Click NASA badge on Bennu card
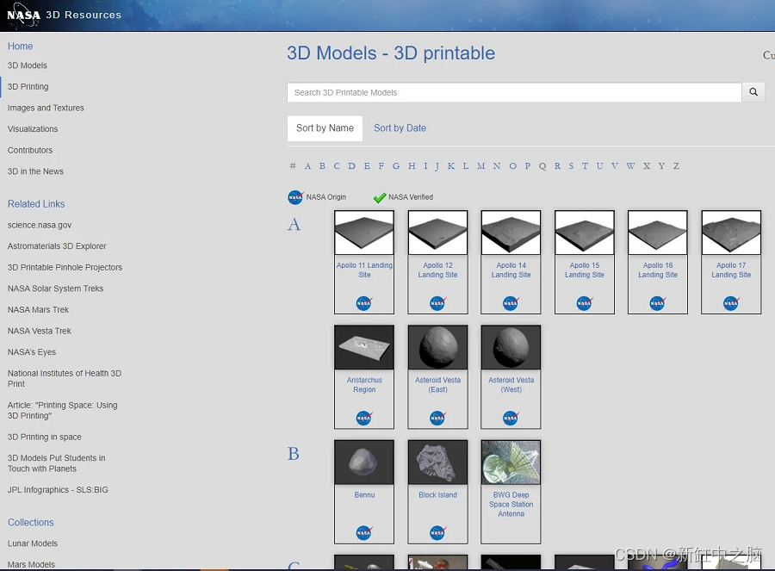The height and width of the screenshot is (571, 775). click(364, 533)
